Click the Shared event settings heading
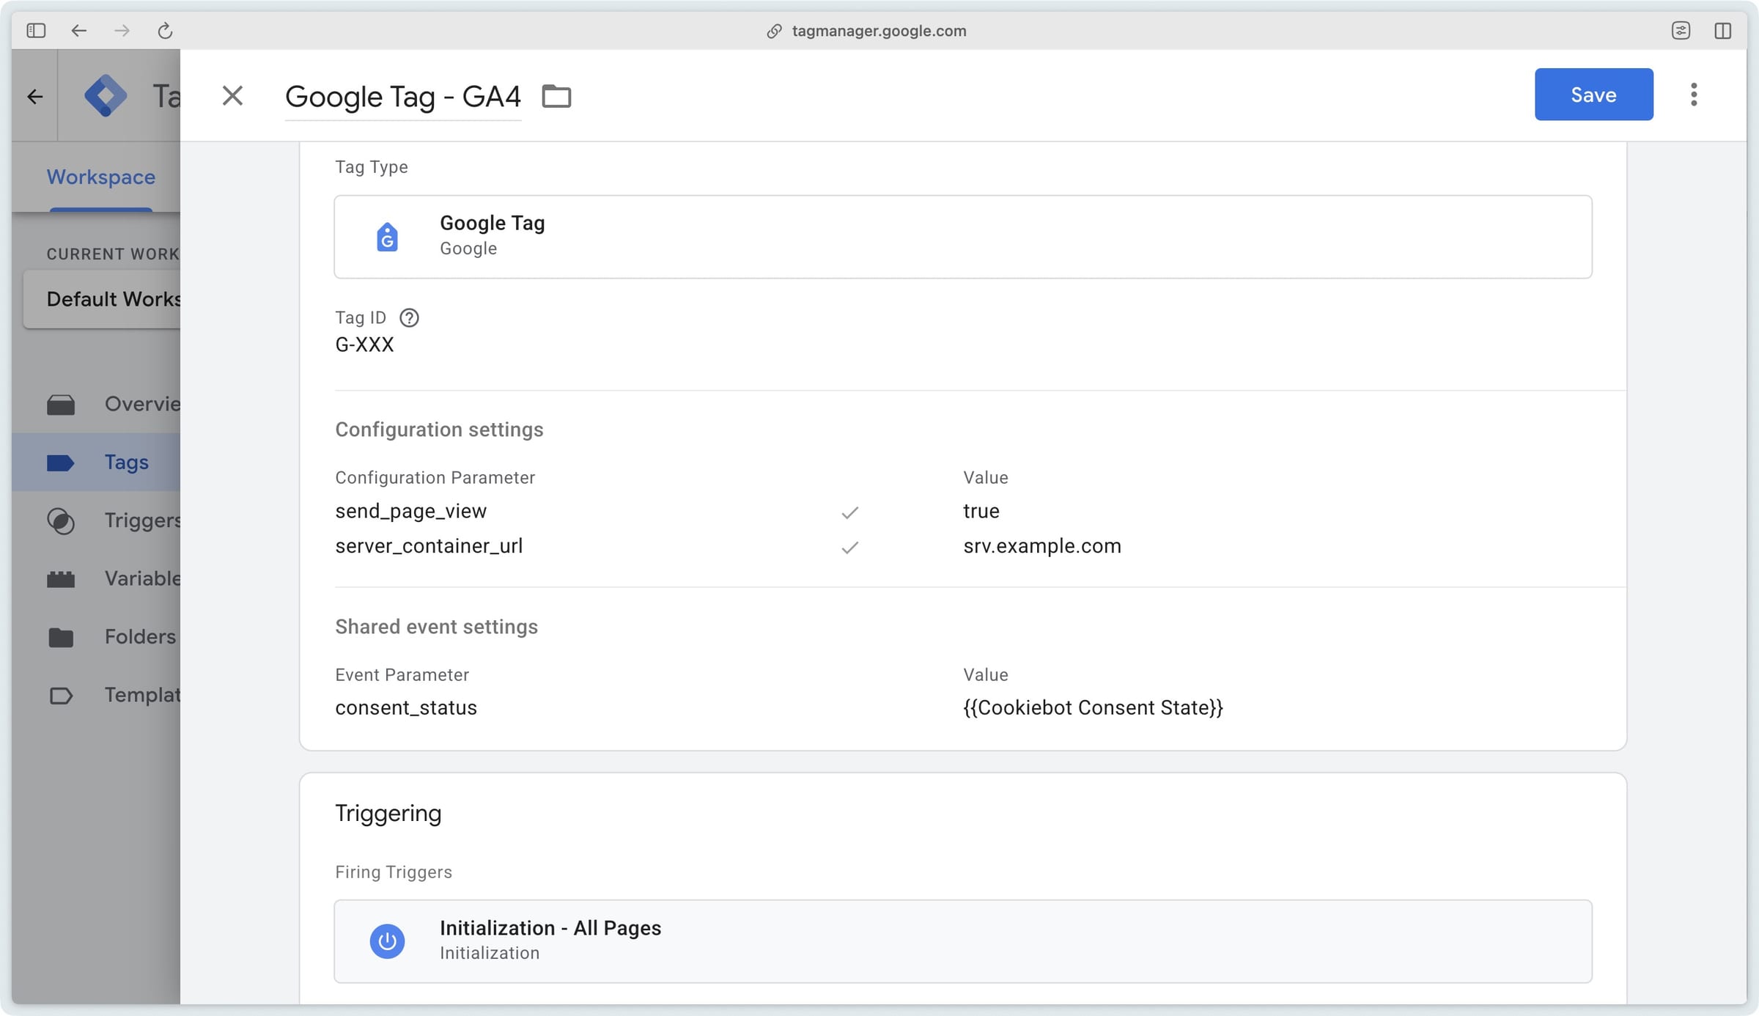Image resolution: width=1759 pixels, height=1016 pixels. pyautogui.click(x=436, y=627)
